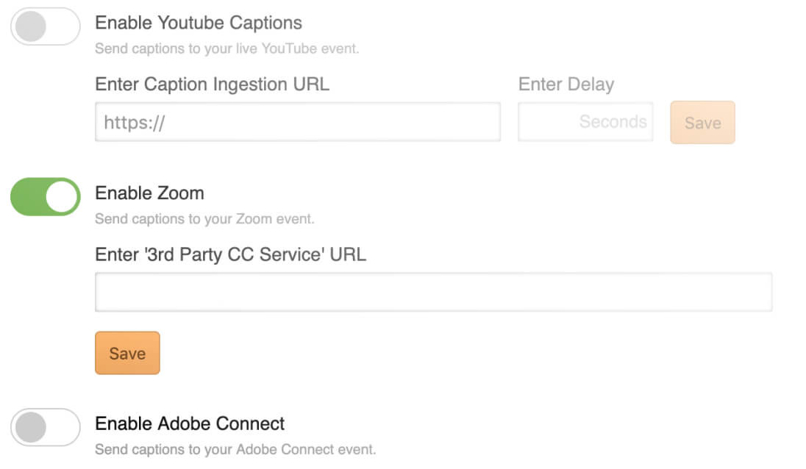This screenshot has width=806, height=469.
Task: Focus the Enter Delay seconds field
Action: coord(585,122)
